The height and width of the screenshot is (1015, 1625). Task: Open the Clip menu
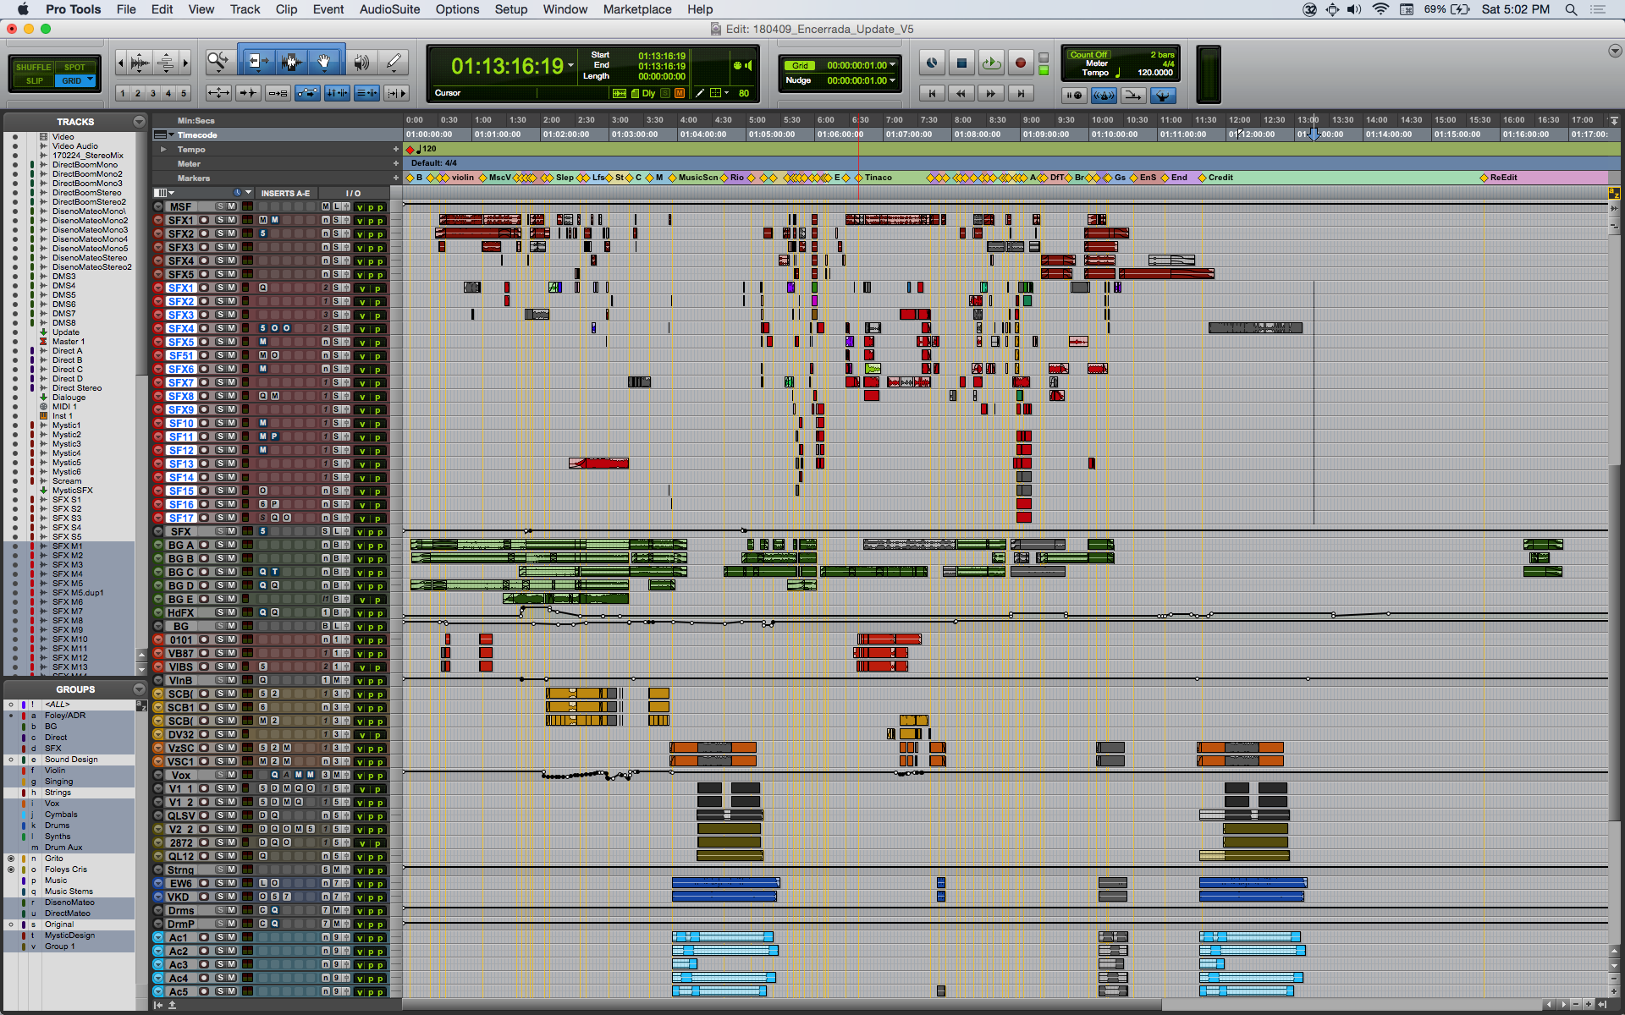(286, 9)
